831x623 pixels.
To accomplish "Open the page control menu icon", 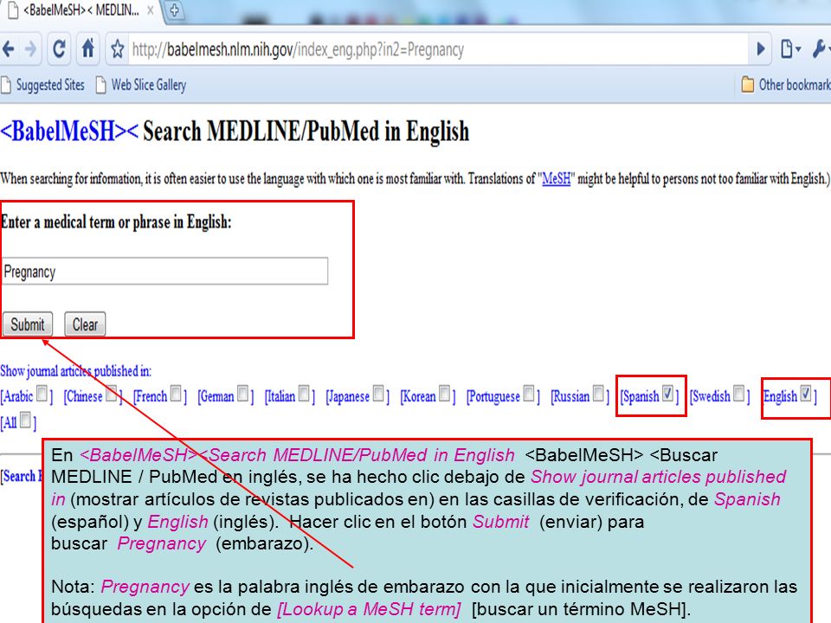I will [x=790, y=49].
